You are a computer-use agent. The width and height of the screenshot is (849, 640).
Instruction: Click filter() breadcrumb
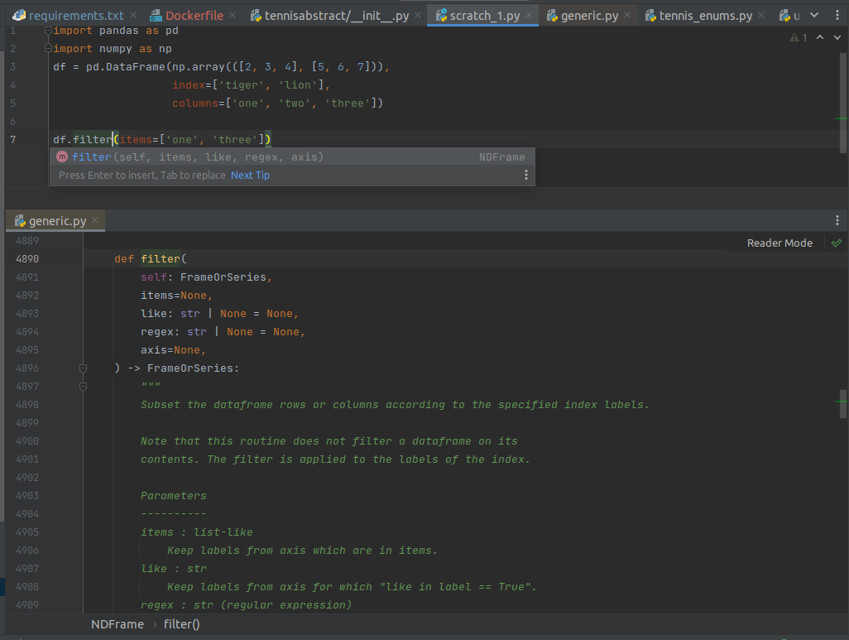point(181,624)
